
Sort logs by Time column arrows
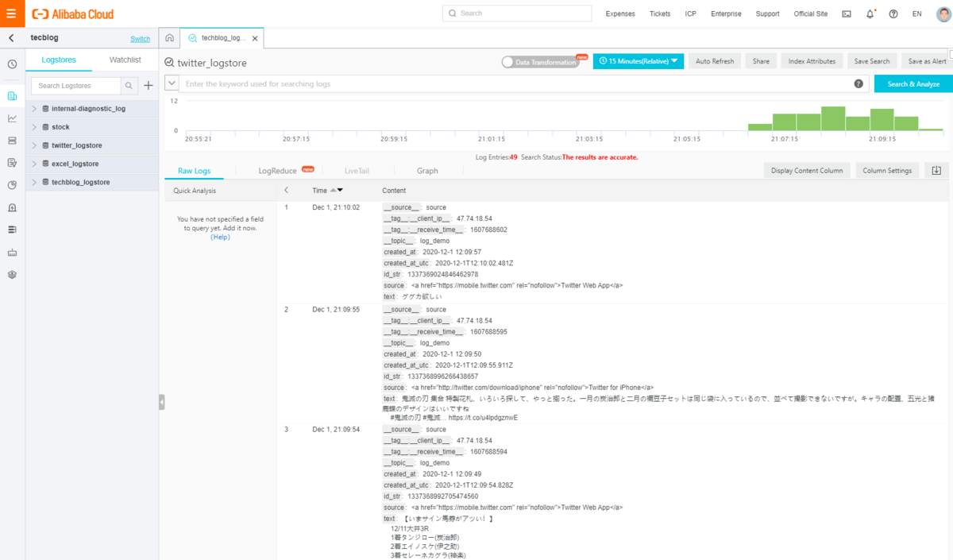[x=336, y=191]
